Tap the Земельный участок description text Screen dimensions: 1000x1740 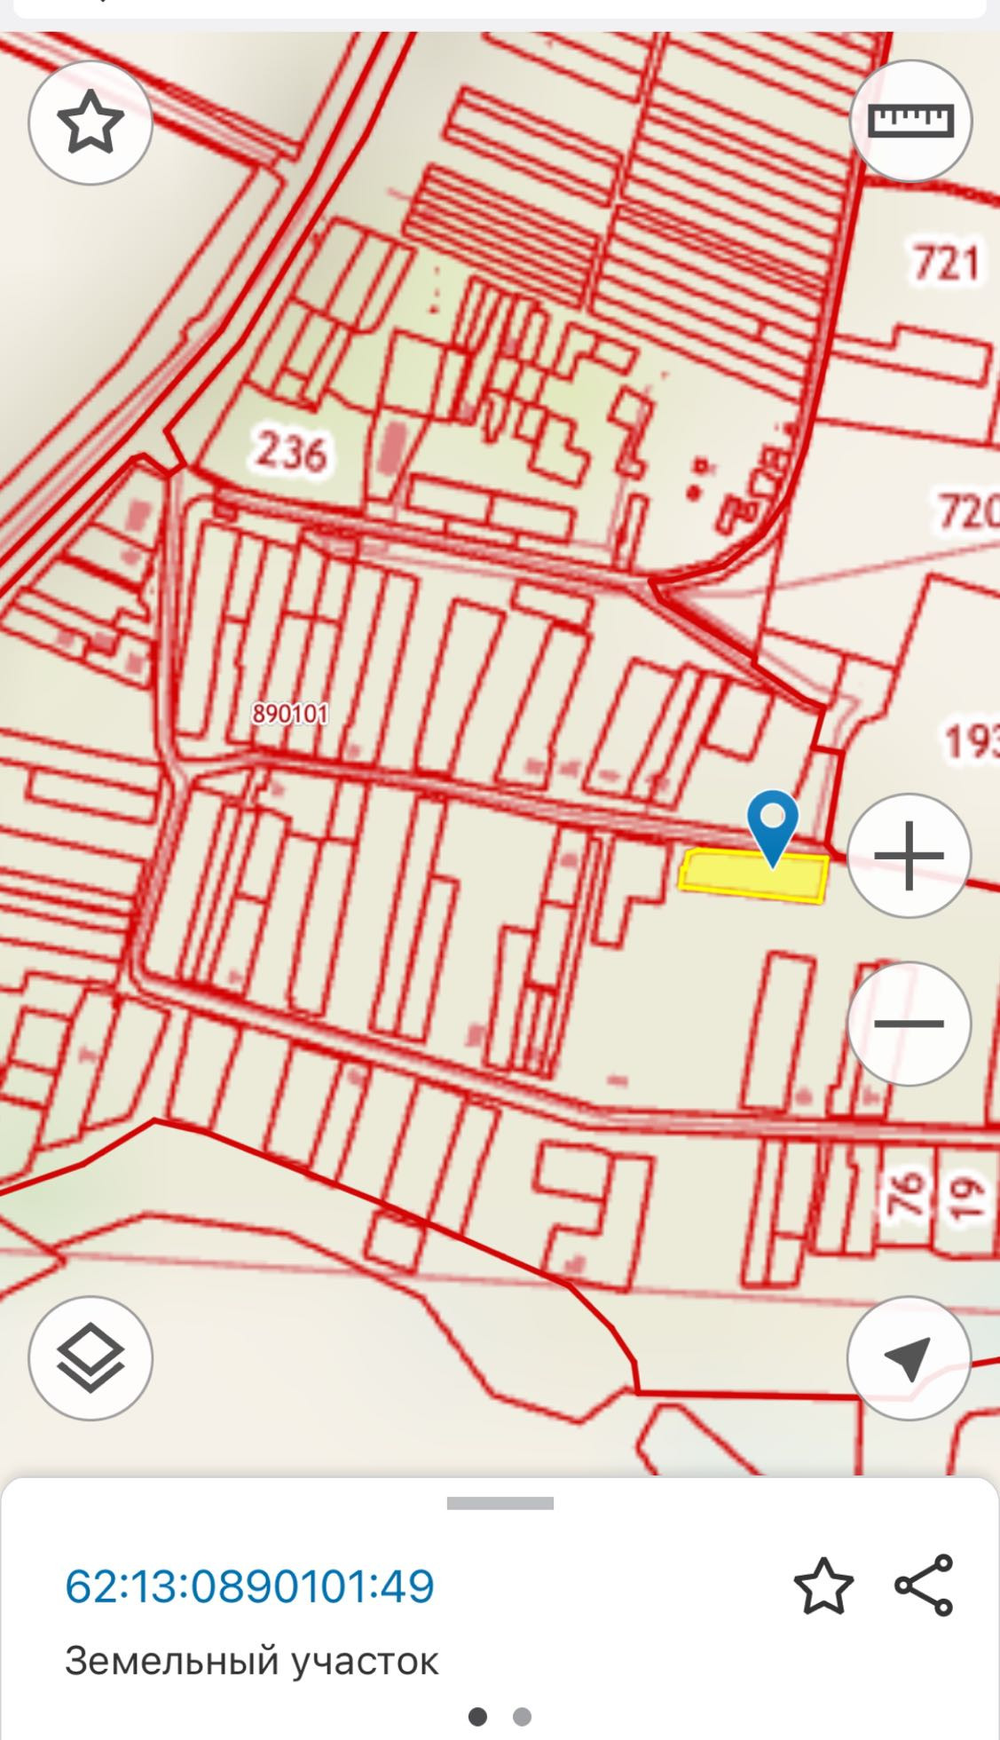click(x=252, y=1661)
